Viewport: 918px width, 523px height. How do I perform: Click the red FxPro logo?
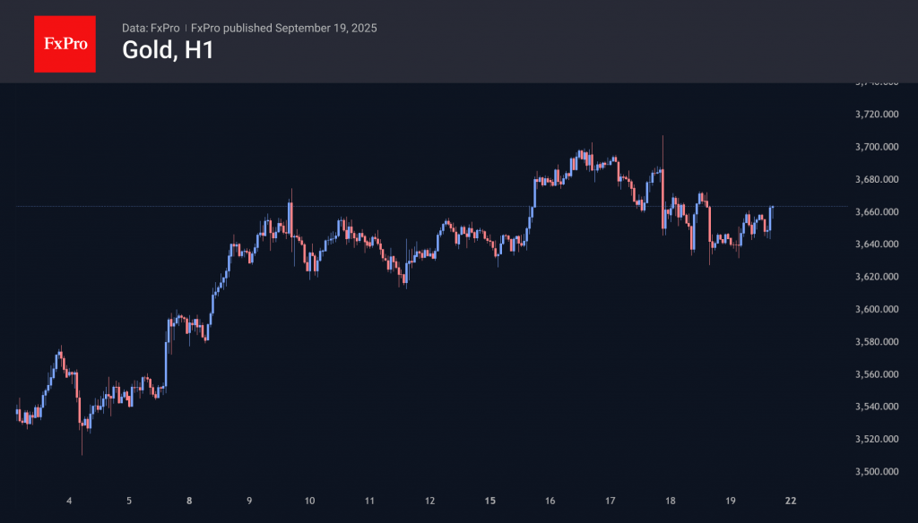click(x=65, y=43)
